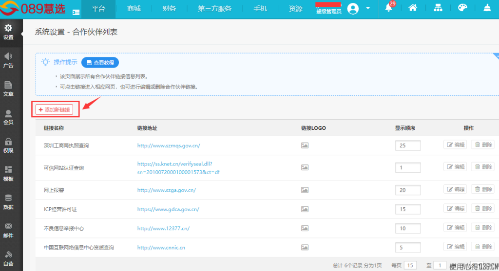Open the ss.knet.cn verifyseal link
Image resolution: width=499 pixels, height=271 pixels.
click(178, 168)
